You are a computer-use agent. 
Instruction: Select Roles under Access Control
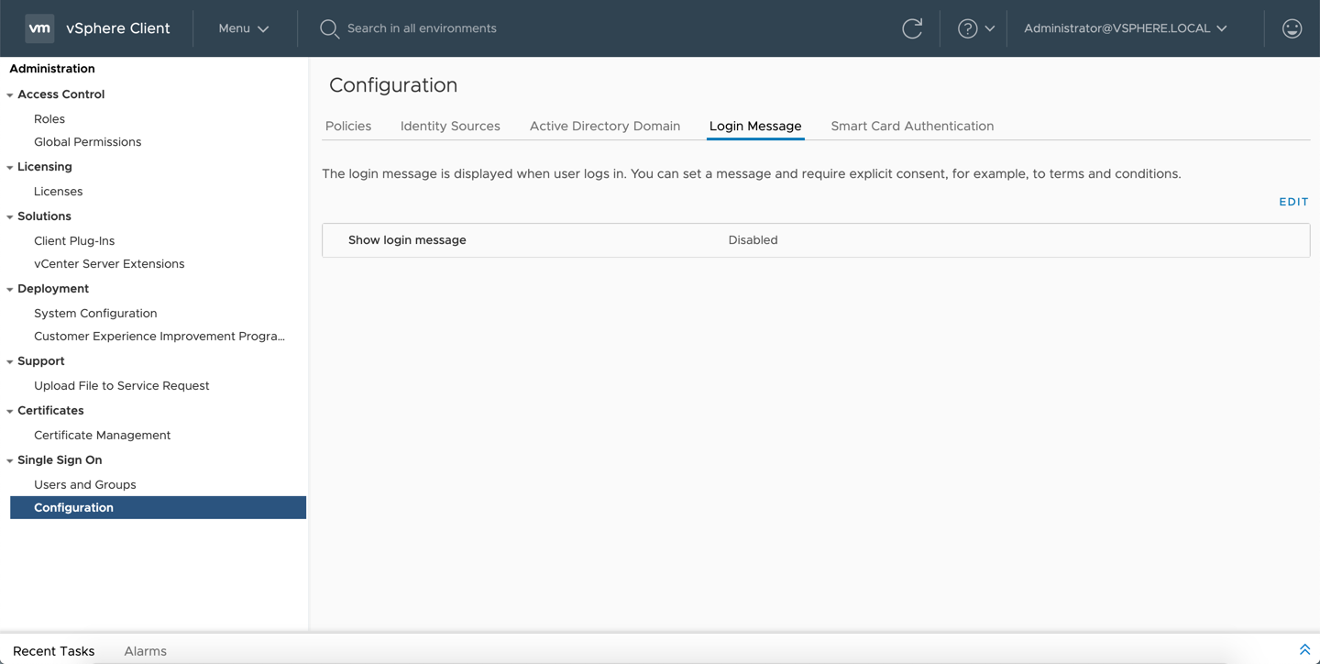49,118
